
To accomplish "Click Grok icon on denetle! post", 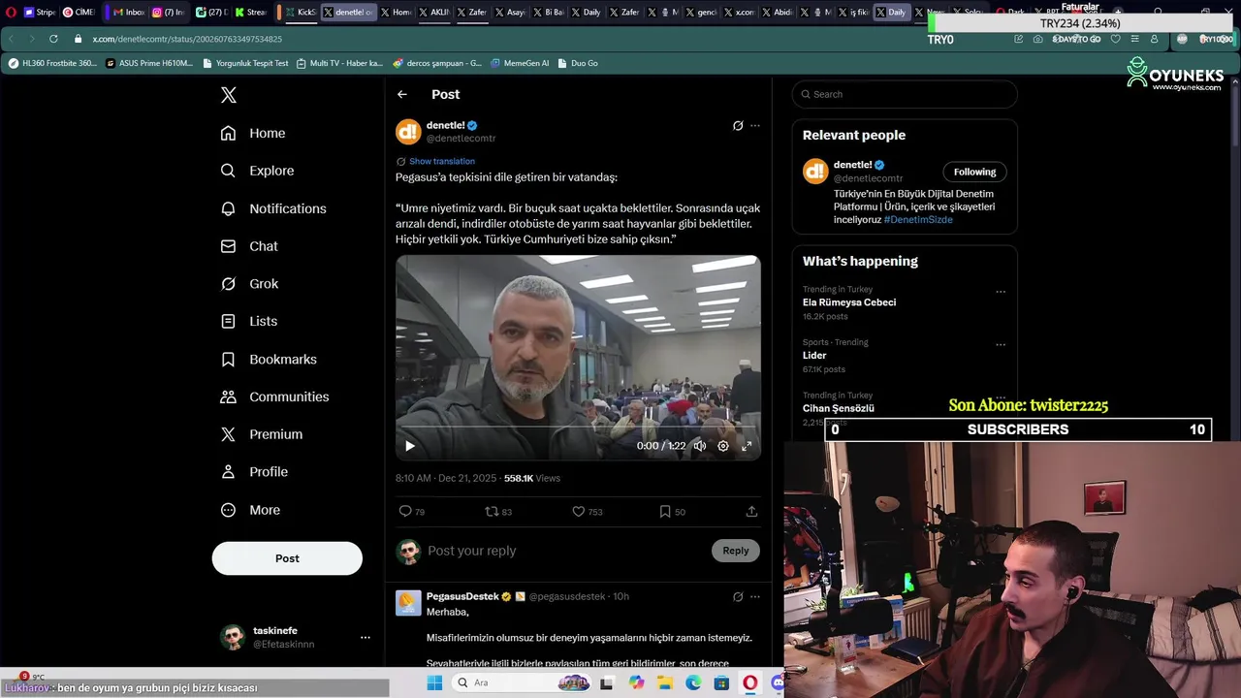I will 738,125.
